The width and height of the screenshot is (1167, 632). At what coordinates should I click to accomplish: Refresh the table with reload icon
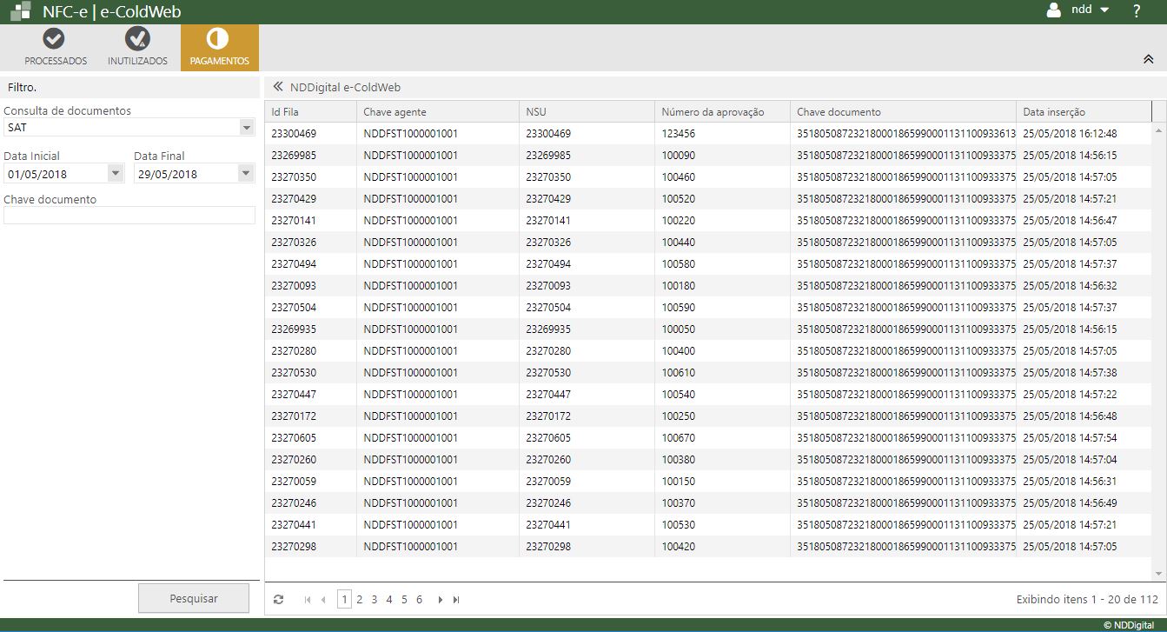click(x=278, y=600)
